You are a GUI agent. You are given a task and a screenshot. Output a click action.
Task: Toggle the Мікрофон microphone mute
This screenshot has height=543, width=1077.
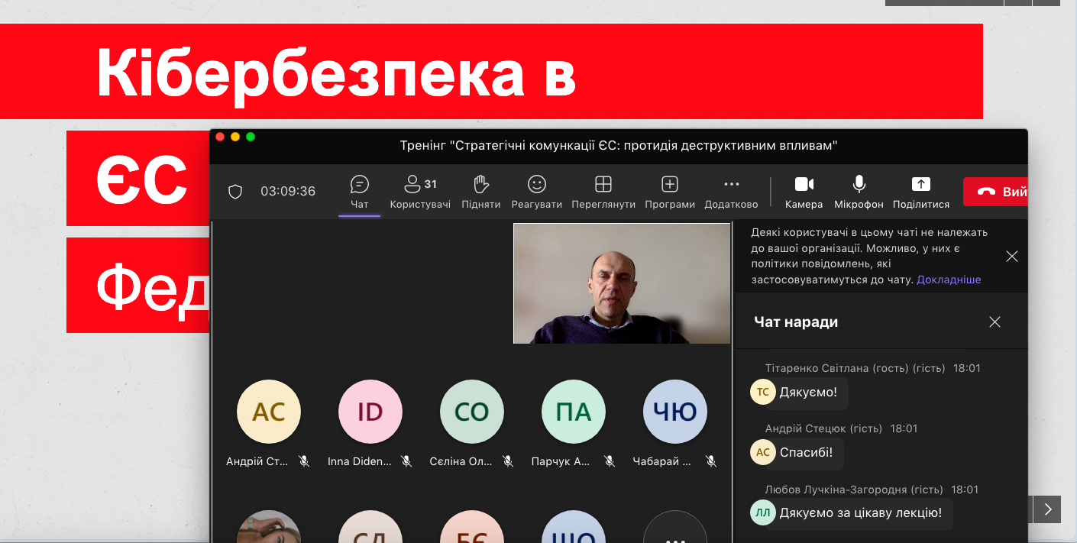point(859,184)
